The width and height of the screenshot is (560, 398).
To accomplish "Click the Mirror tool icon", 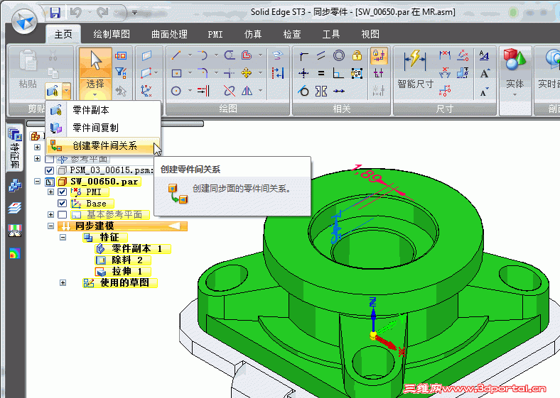I will [247, 91].
